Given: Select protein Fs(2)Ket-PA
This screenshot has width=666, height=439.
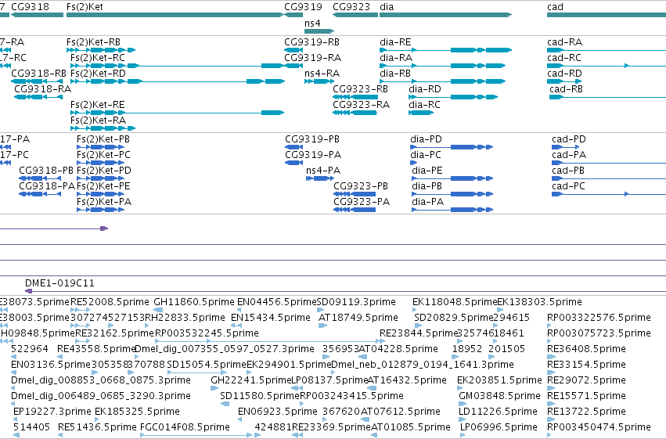Looking at the screenshot, I should point(101,211).
